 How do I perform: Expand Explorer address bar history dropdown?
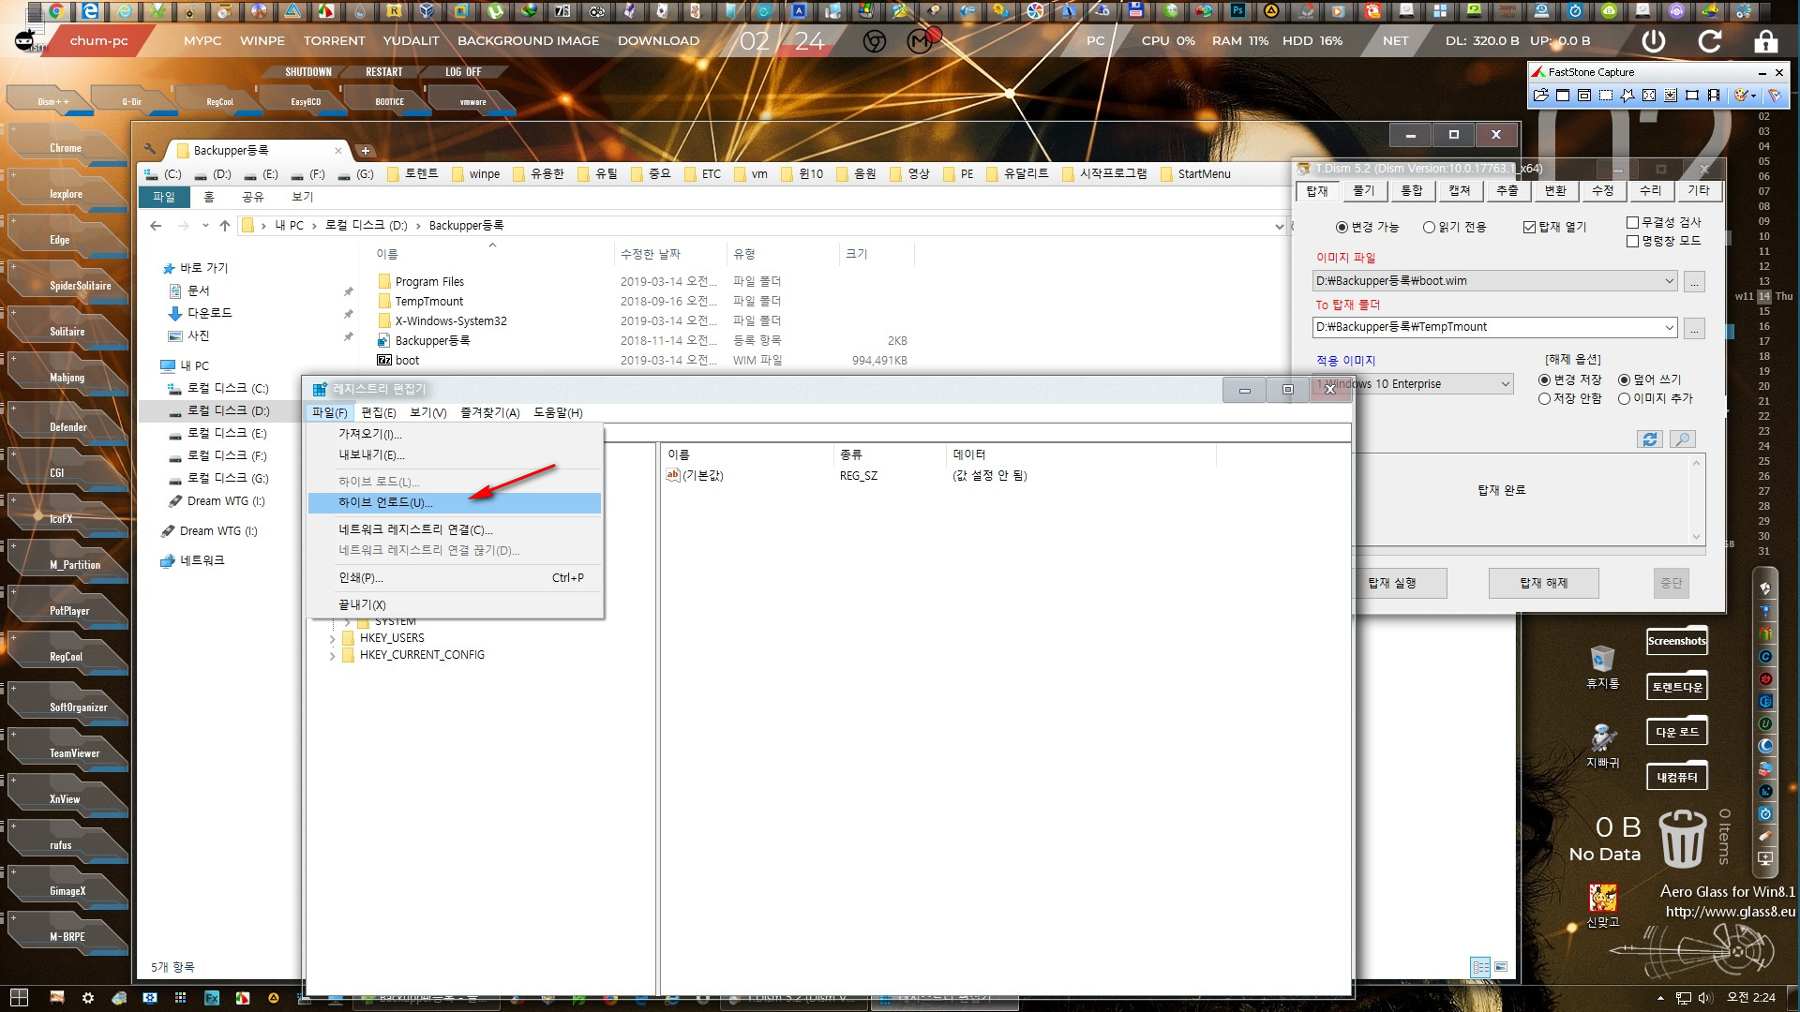pyautogui.click(x=1279, y=226)
